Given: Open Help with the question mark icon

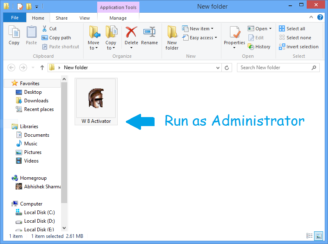Looking at the screenshot, I should [x=320, y=17].
